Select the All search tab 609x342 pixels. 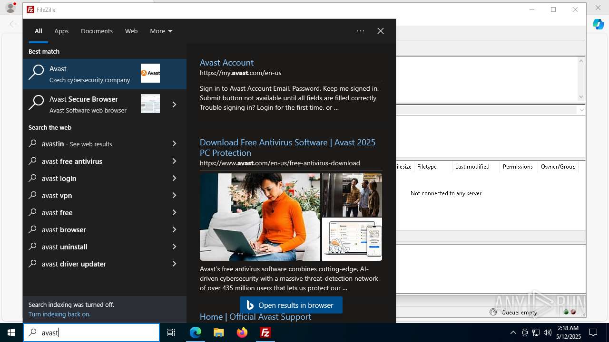coord(39,31)
